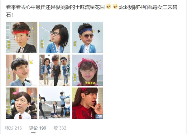Switch to the 评论 199 comments tab
The width and height of the screenshot is (187, 134).
click(x=38, y=128)
